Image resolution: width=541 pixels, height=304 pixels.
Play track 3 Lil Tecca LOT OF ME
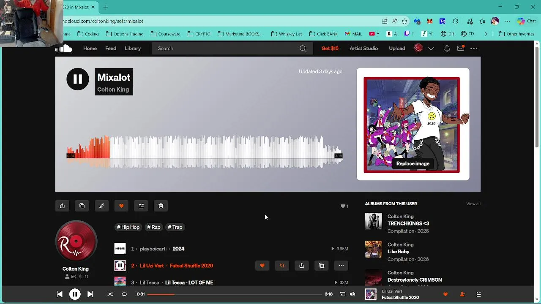coord(120,282)
